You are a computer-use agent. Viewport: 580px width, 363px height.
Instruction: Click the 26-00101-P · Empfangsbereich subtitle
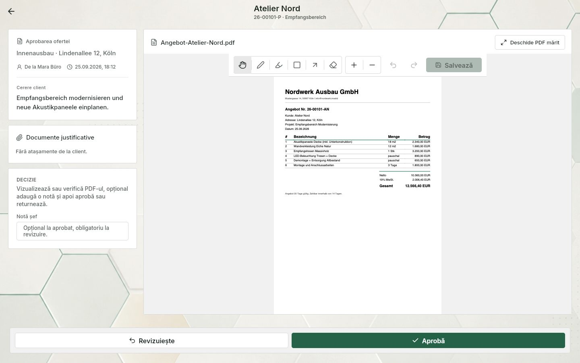[x=290, y=17]
